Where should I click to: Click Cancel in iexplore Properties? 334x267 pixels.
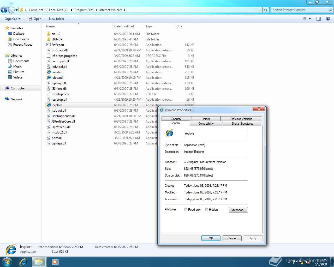[232, 238]
